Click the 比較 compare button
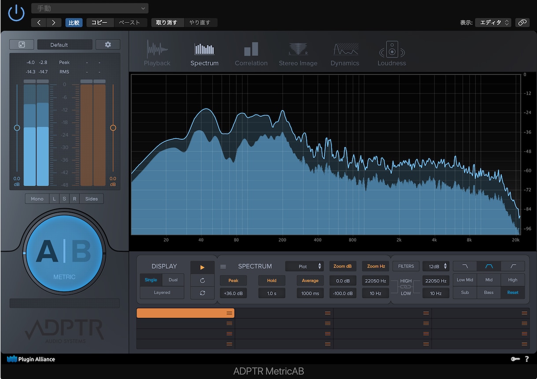Image resolution: width=537 pixels, height=379 pixels. 74,22
